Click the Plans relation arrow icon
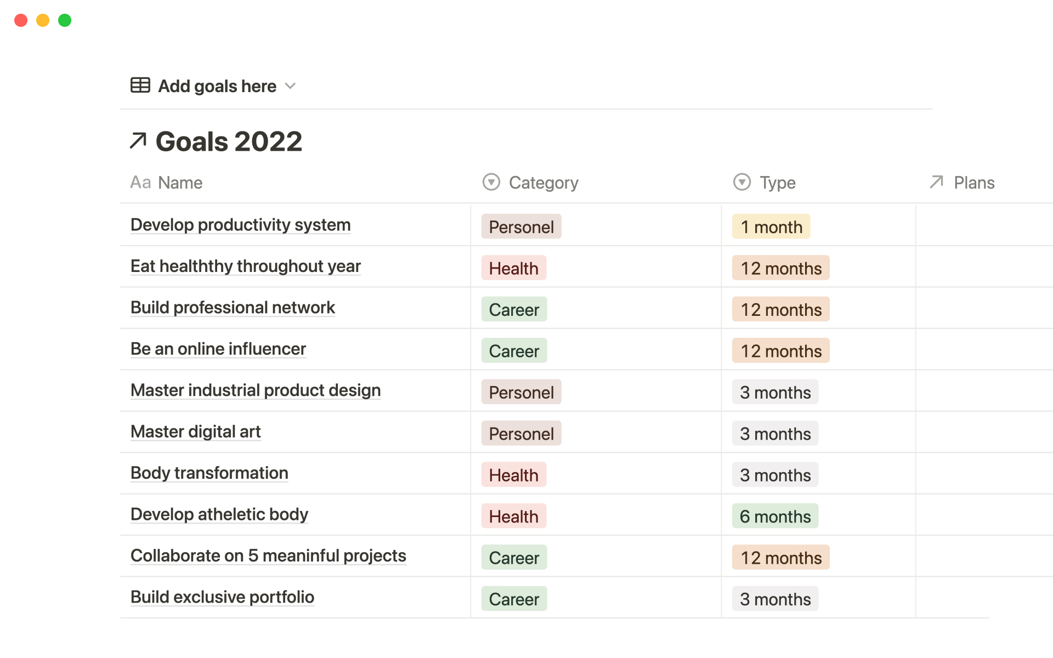 [936, 182]
